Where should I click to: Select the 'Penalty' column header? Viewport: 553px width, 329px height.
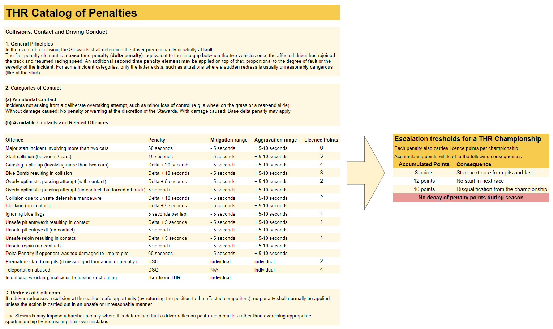pyautogui.click(x=157, y=140)
